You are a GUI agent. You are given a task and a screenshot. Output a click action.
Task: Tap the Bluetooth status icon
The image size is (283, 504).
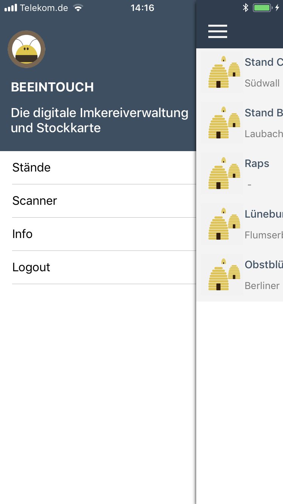click(245, 8)
